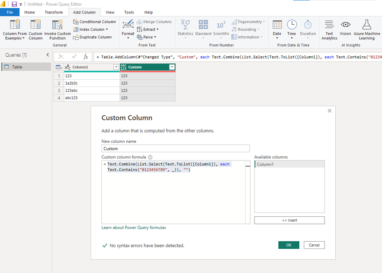Image resolution: width=382 pixels, height=273 pixels.
Task: Click the New column name field
Action: (x=175, y=149)
